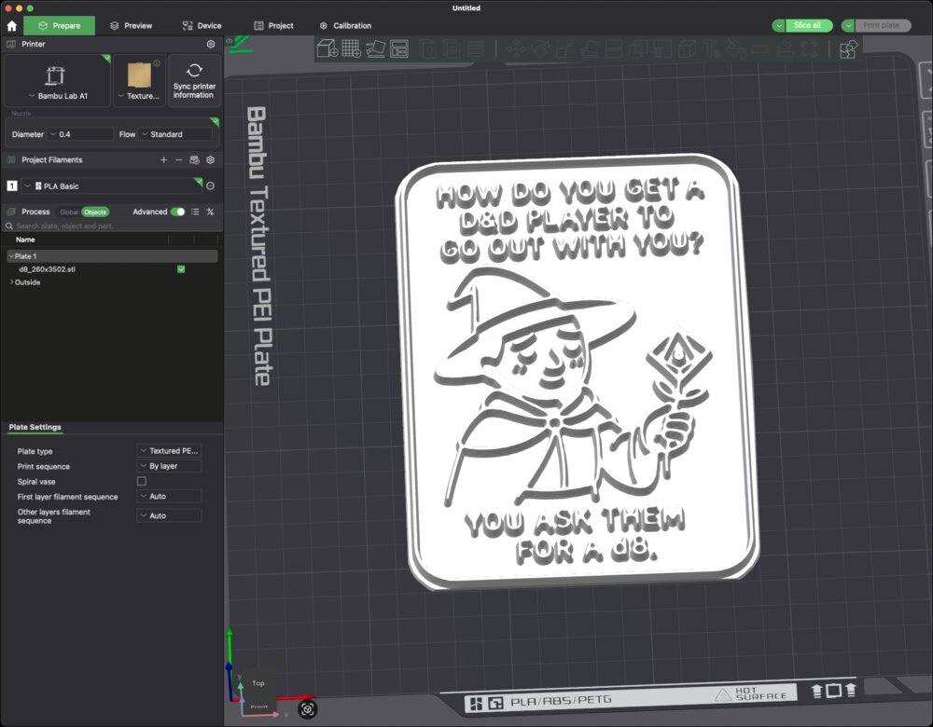Click the object search field
Screen dimensions: 933x727
coord(112,226)
